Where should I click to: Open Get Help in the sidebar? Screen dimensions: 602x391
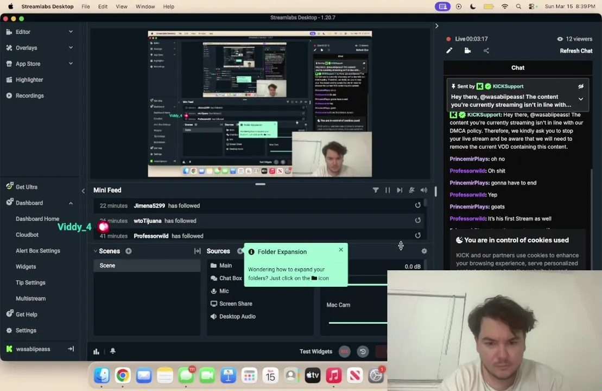tap(26, 314)
